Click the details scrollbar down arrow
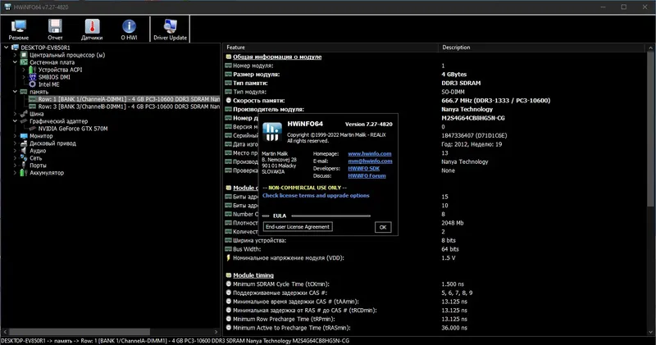 coord(650,332)
